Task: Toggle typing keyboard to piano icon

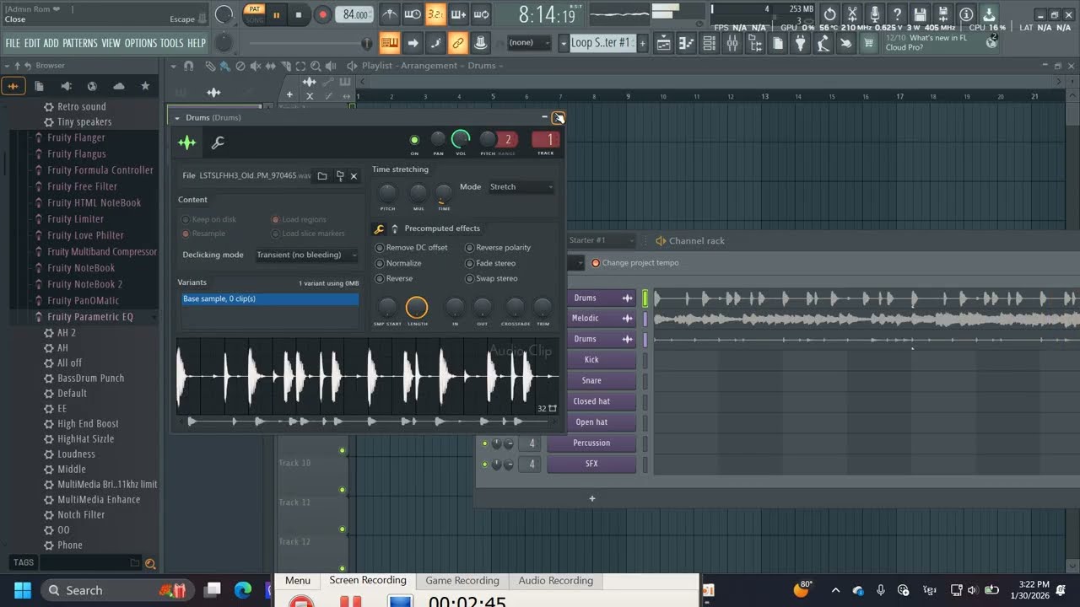Action: [x=390, y=43]
